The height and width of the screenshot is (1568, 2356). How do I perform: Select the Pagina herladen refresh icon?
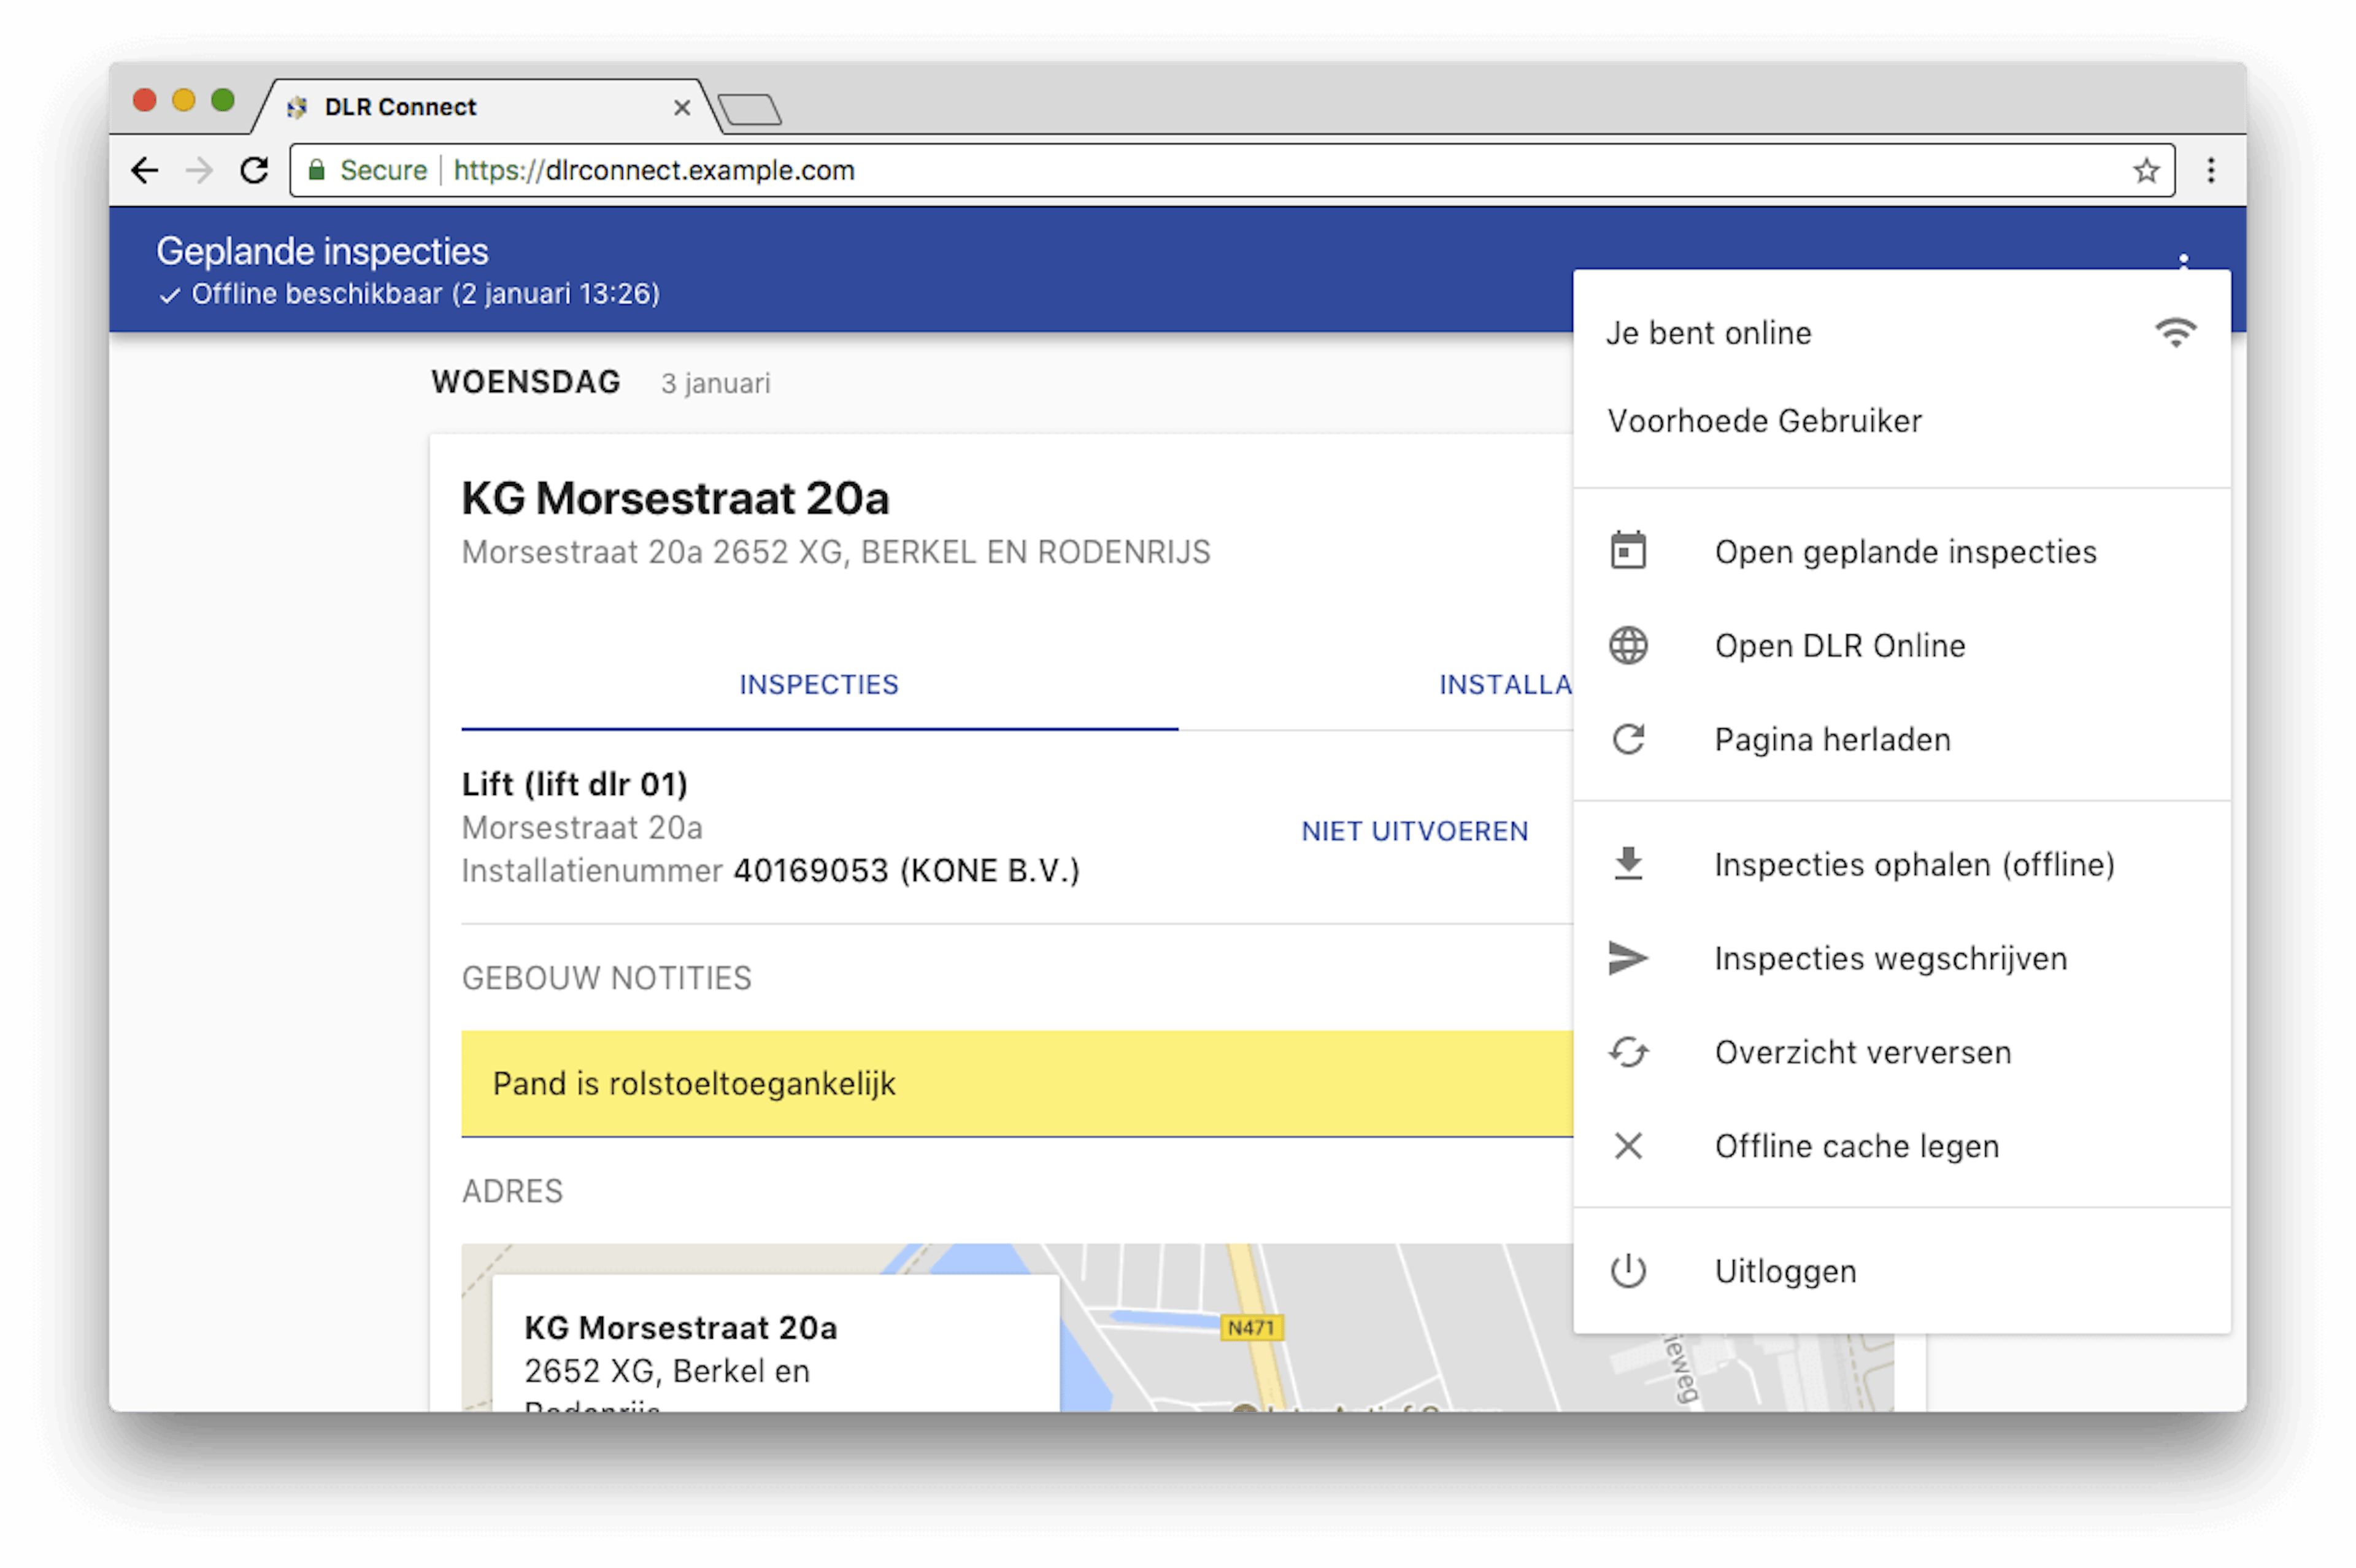1629,739
